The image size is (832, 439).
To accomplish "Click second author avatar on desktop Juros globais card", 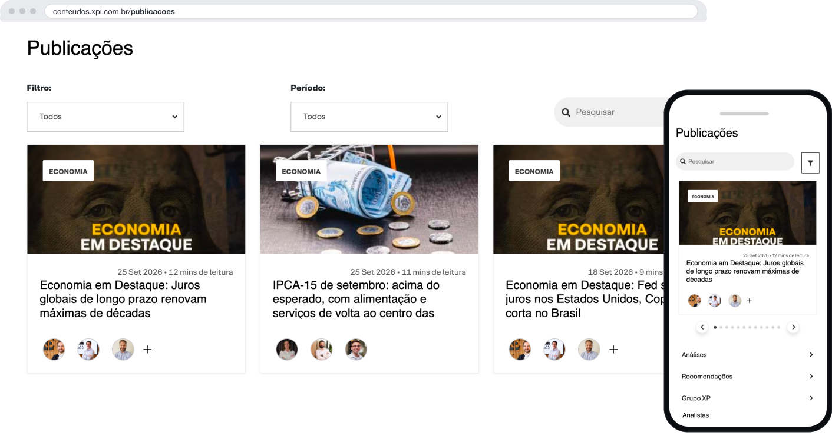I will 88,350.
